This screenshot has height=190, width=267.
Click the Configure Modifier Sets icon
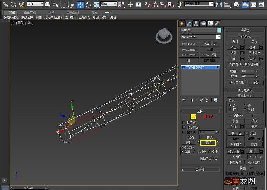215,100
